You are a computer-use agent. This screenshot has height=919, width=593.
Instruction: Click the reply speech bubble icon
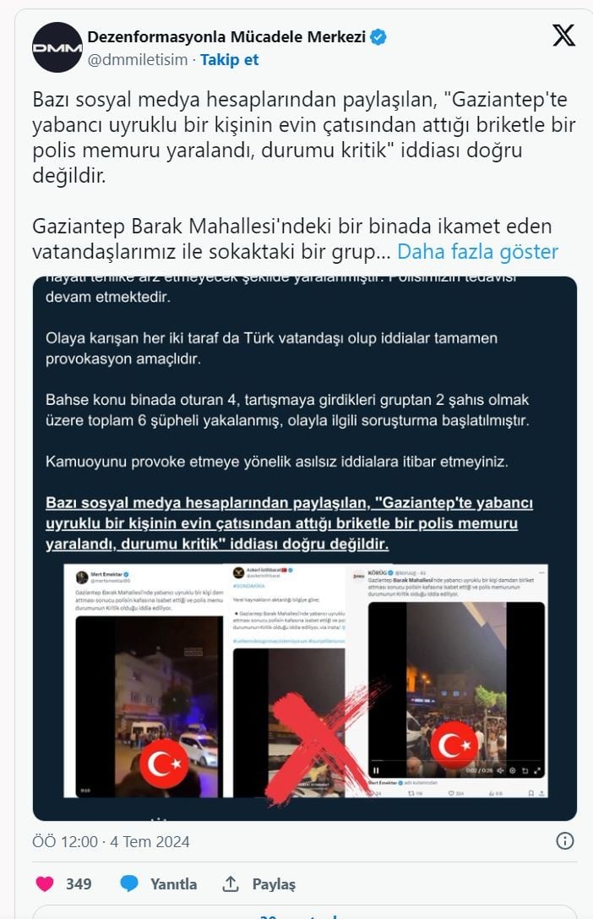[128, 883]
